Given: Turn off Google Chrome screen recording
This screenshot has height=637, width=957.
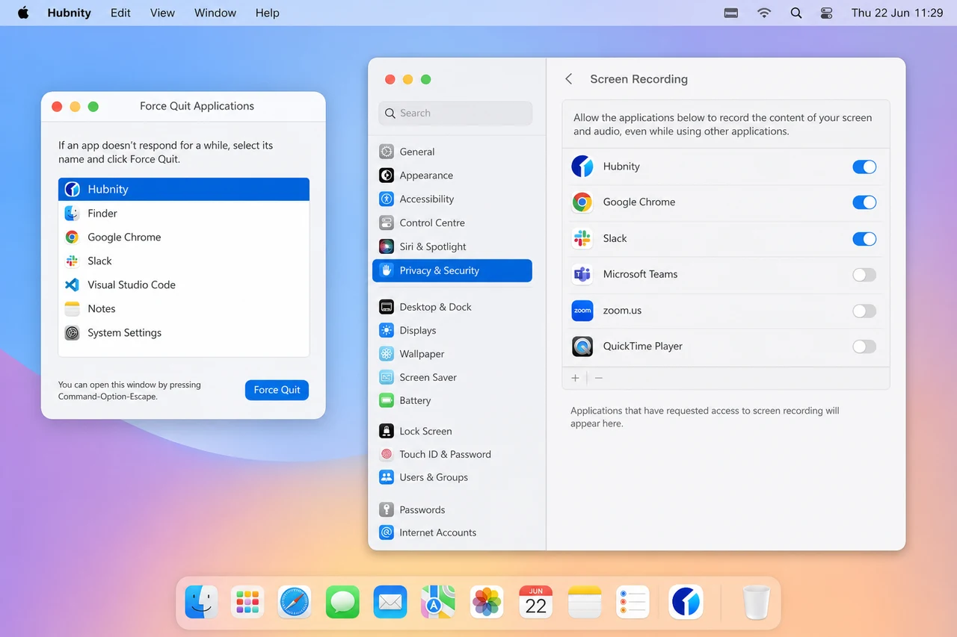Looking at the screenshot, I should pos(864,202).
